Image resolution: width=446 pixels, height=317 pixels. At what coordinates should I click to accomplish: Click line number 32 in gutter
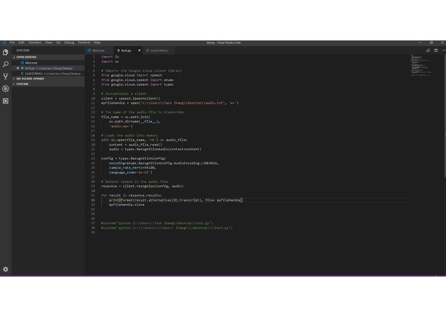93,200
